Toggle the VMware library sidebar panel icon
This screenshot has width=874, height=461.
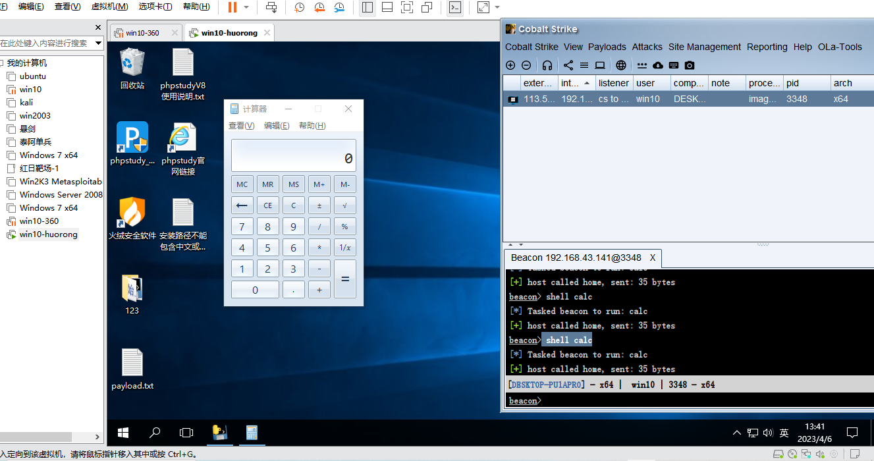click(x=368, y=7)
